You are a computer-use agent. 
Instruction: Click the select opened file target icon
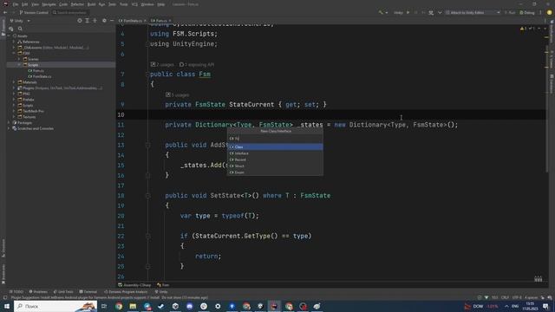point(80,21)
